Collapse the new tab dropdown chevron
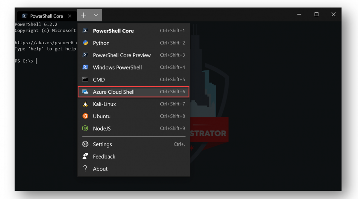Viewport: 358px width, 199px height. (96, 15)
